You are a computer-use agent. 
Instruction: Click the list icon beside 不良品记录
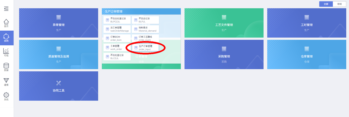136,20
